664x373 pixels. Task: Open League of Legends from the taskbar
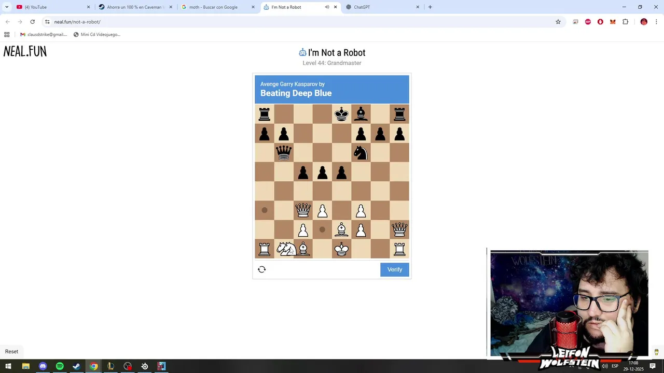(110, 366)
